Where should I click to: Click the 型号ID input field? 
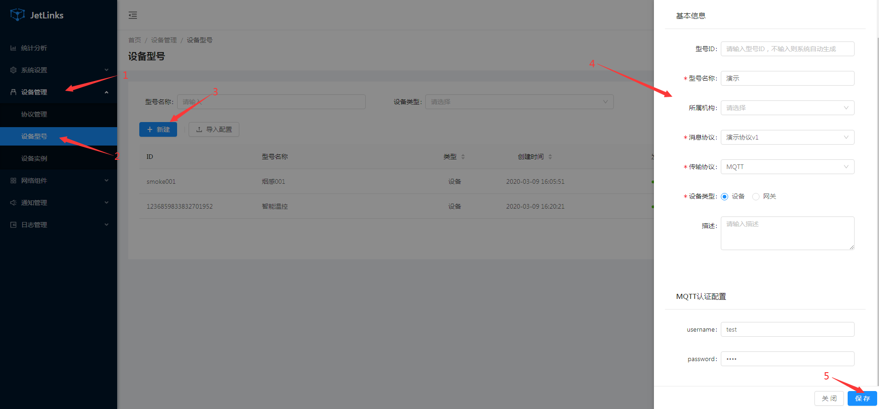787,49
